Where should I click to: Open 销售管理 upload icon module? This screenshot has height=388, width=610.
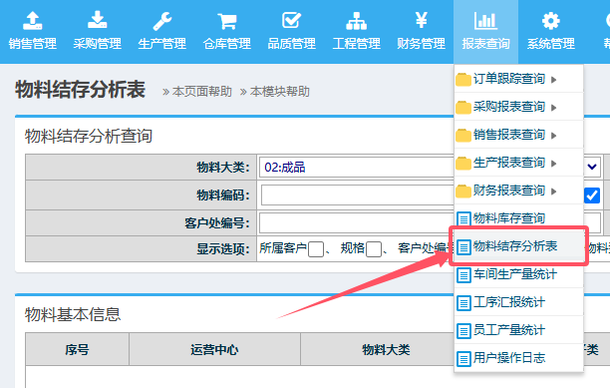(32, 32)
